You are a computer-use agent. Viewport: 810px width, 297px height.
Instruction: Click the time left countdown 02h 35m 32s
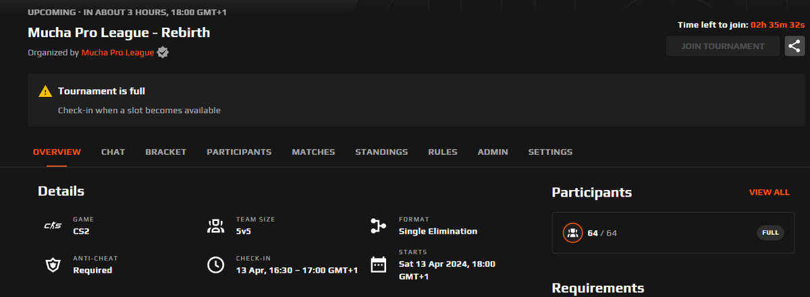click(x=778, y=25)
